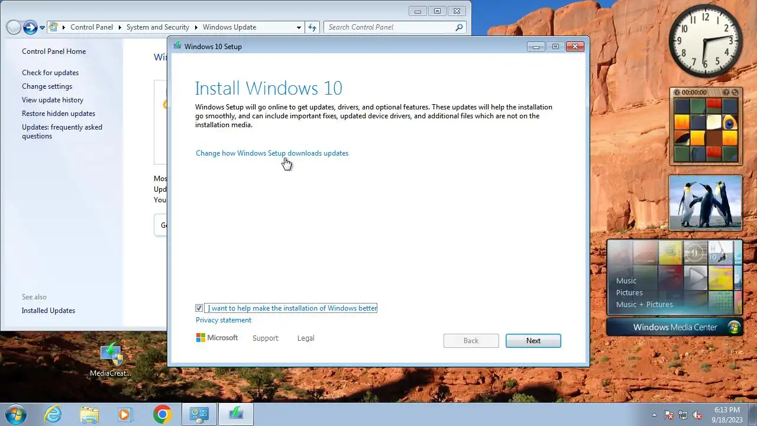Click the muted volume tray icon
This screenshot has width=757, height=426.
(697, 415)
